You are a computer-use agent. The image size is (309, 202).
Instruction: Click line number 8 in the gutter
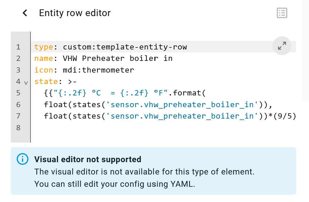[x=18, y=128]
